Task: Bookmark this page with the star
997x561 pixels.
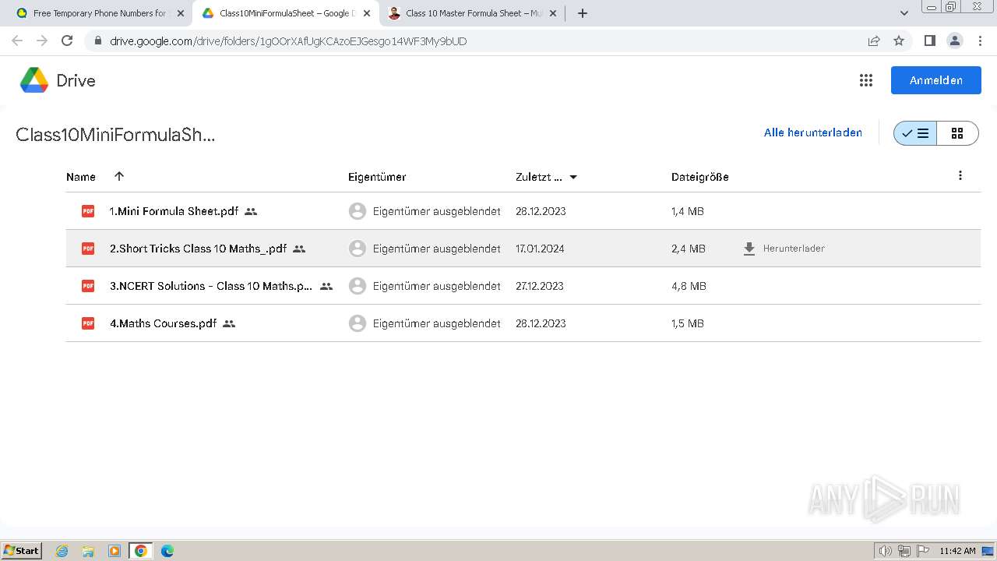Action: coord(899,41)
